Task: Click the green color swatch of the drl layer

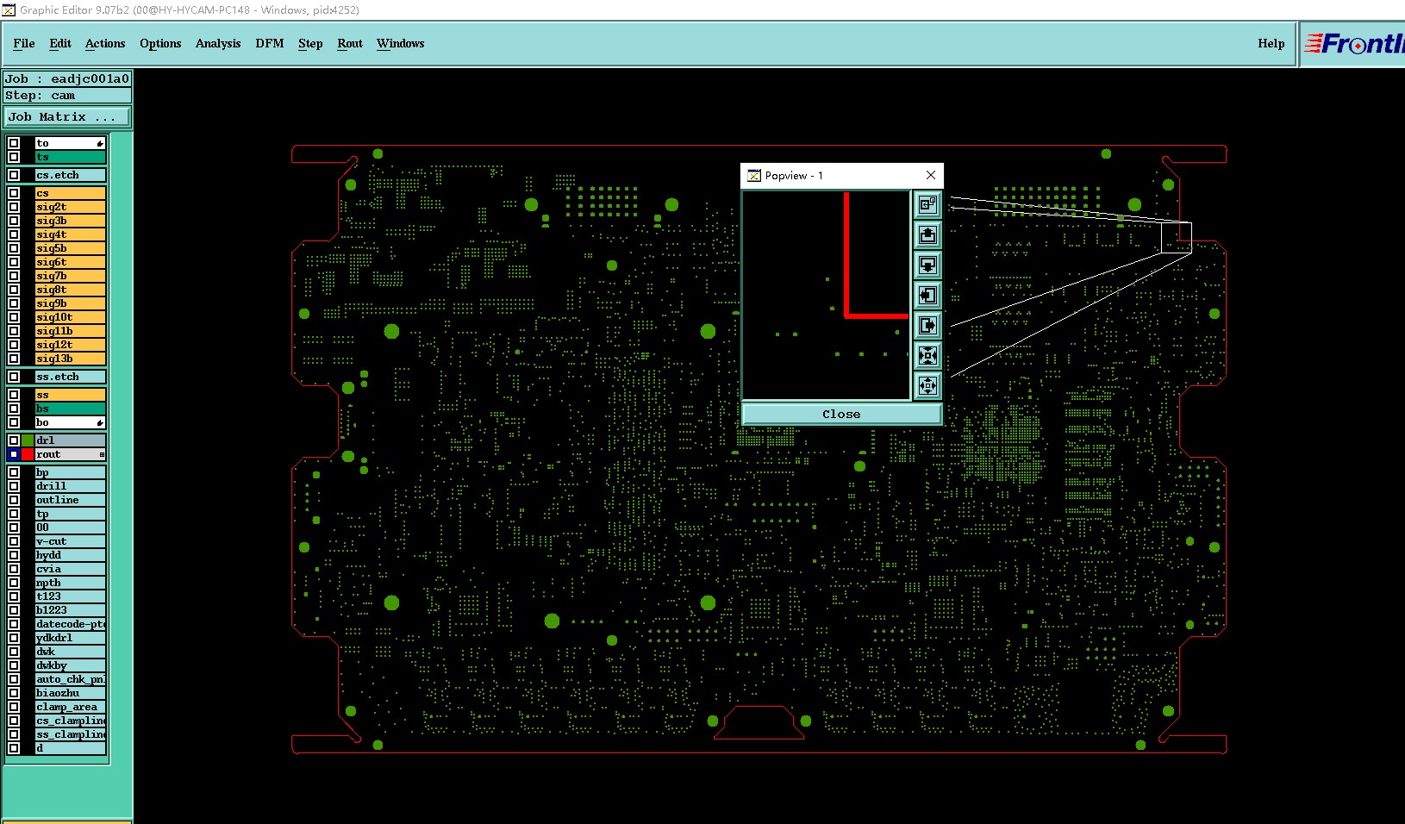Action: [28, 440]
